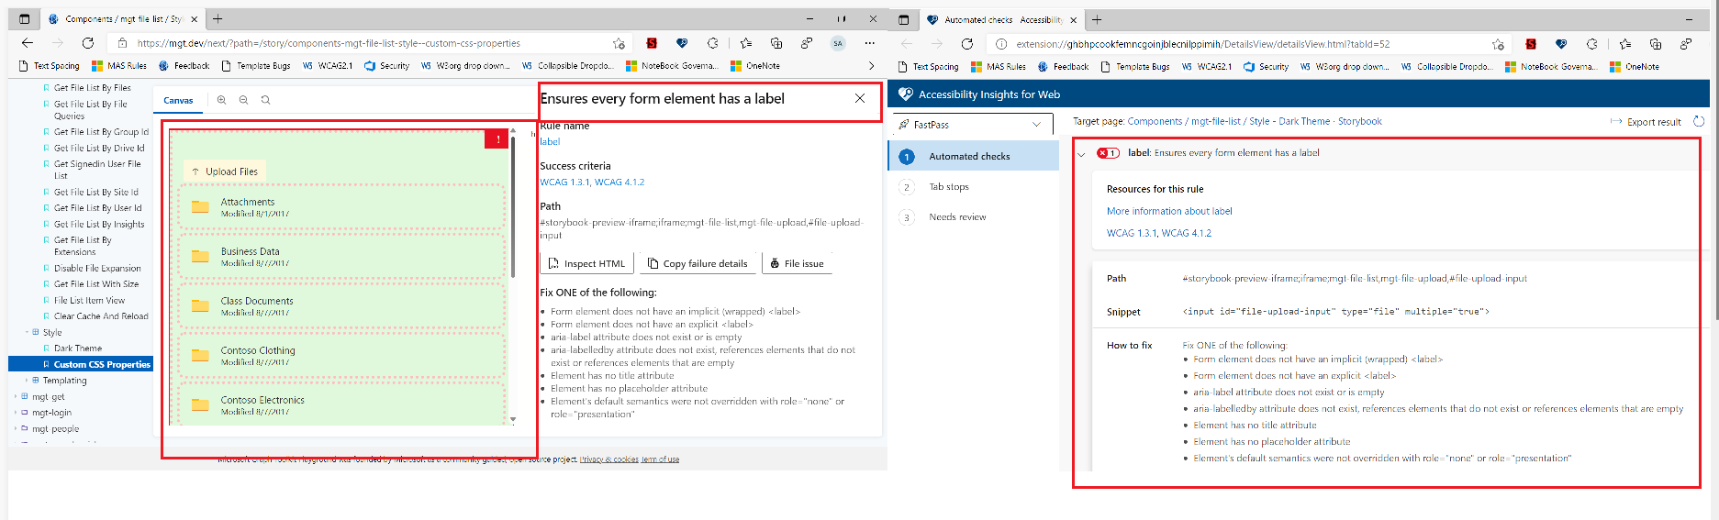Open Clear Cache And Reload story
1719x520 pixels.
point(101,316)
